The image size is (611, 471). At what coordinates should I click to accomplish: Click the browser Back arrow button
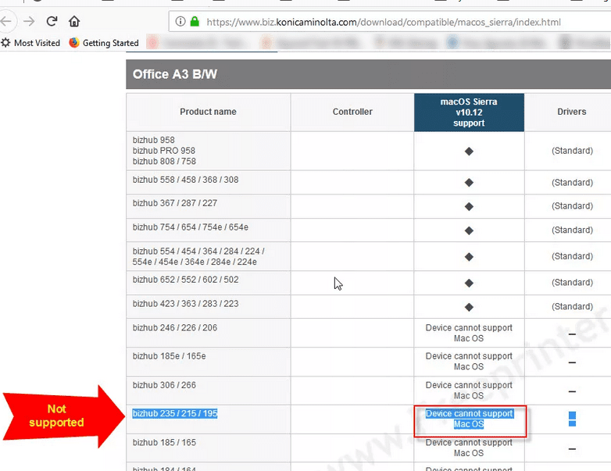(6, 21)
